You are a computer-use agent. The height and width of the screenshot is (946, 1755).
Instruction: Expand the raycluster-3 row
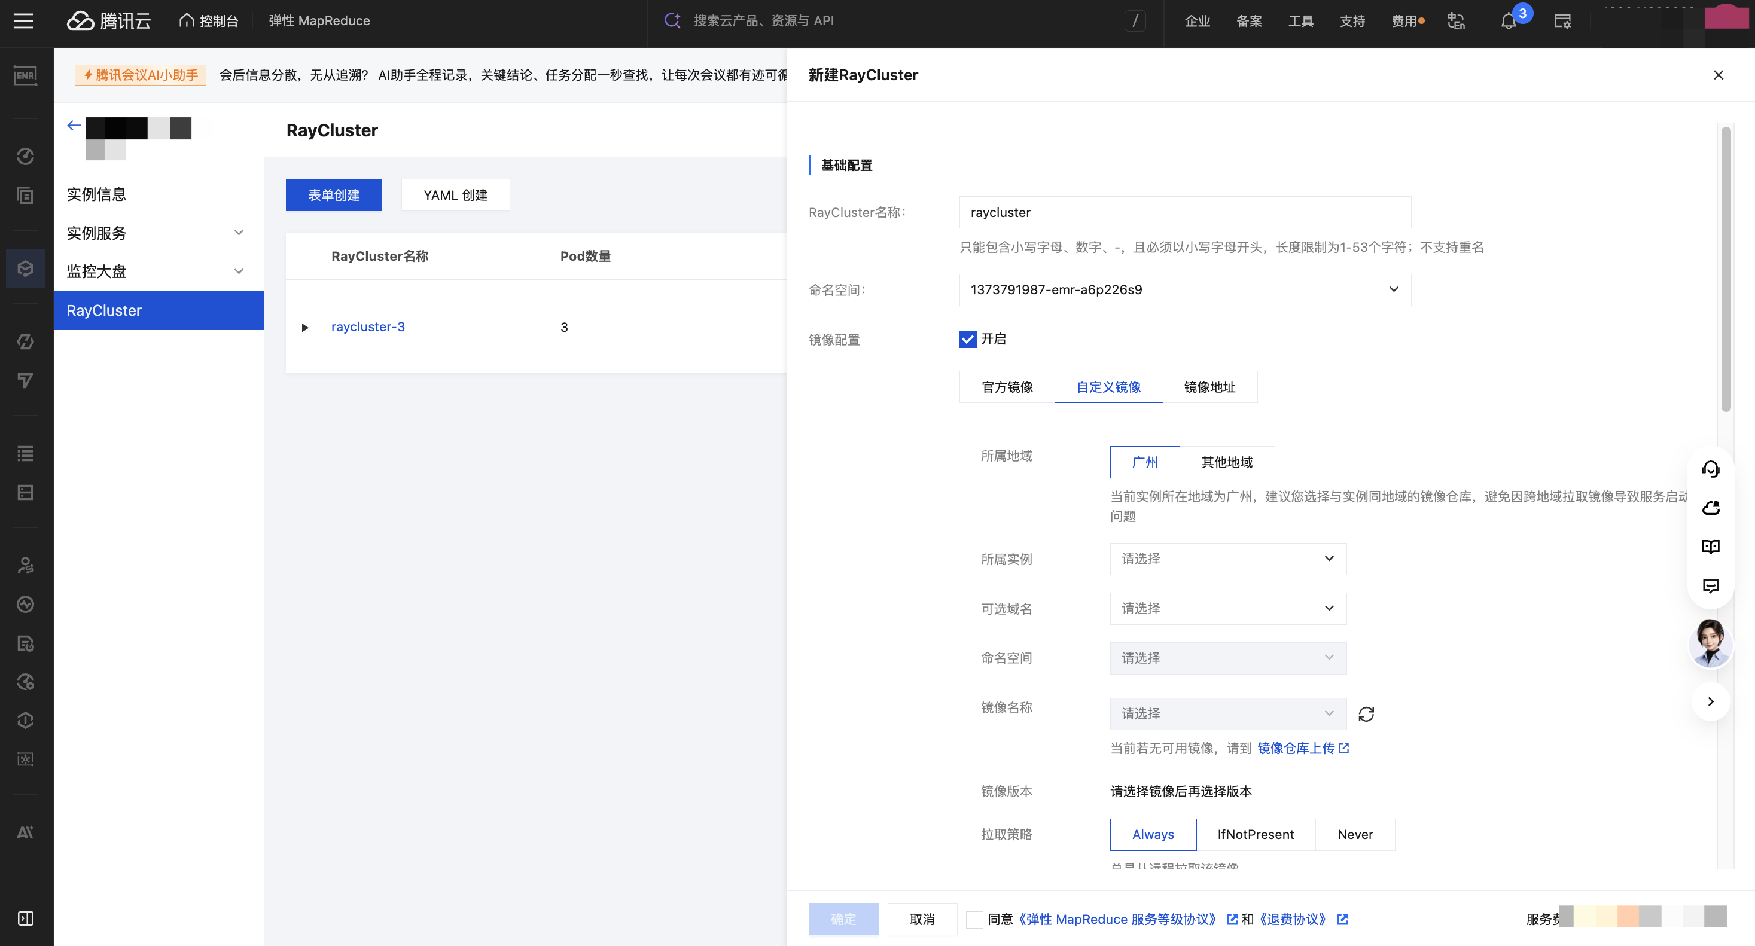click(304, 328)
